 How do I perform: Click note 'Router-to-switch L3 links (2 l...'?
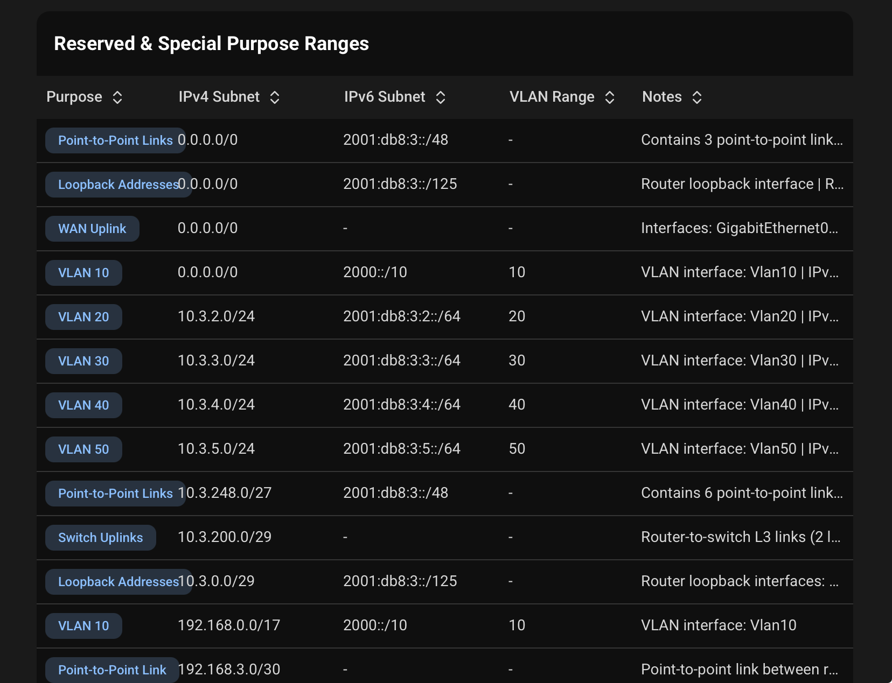pyautogui.click(x=741, y=537)
